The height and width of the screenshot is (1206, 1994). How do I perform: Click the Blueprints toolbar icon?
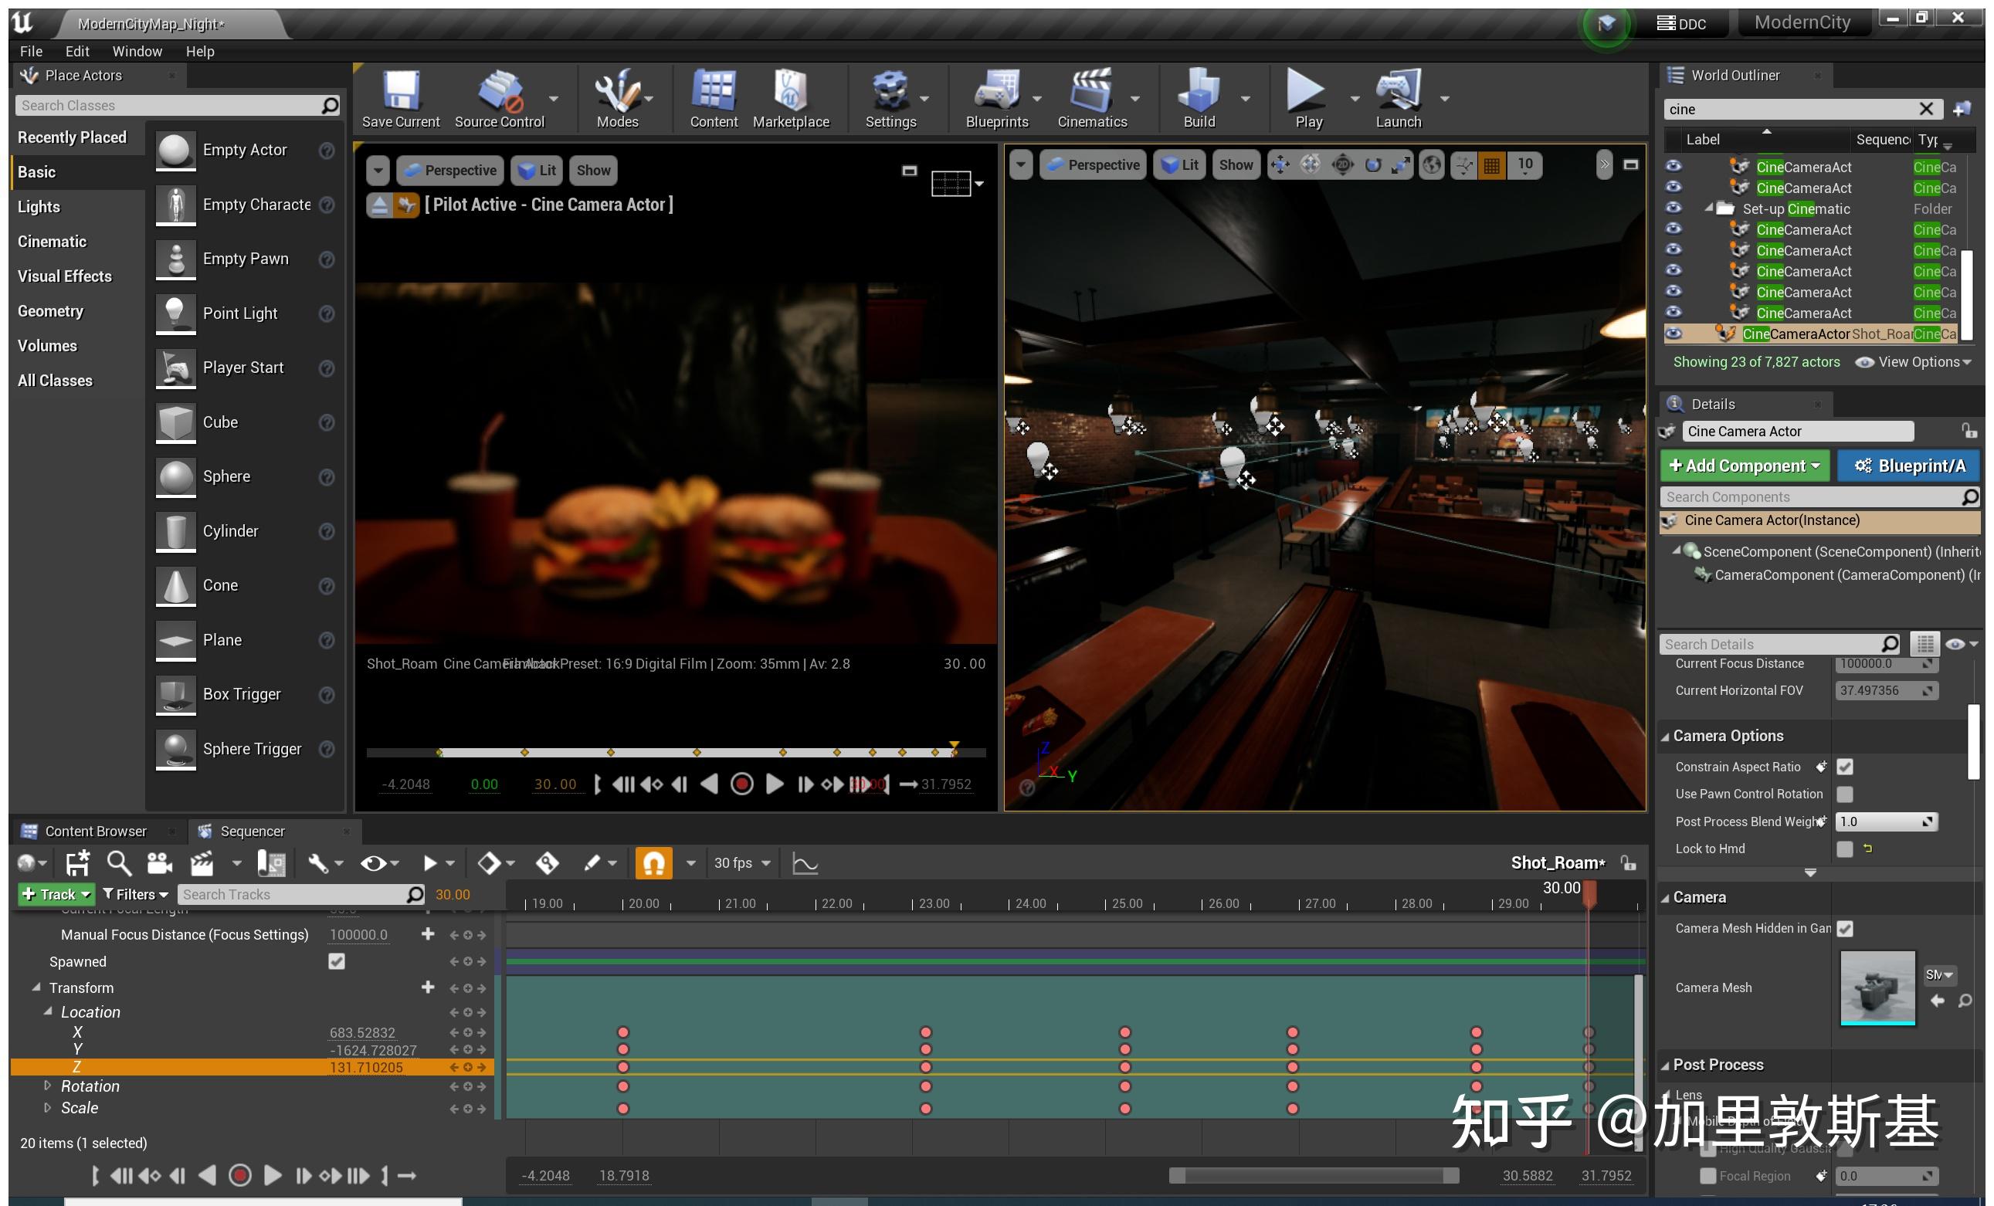997,97
